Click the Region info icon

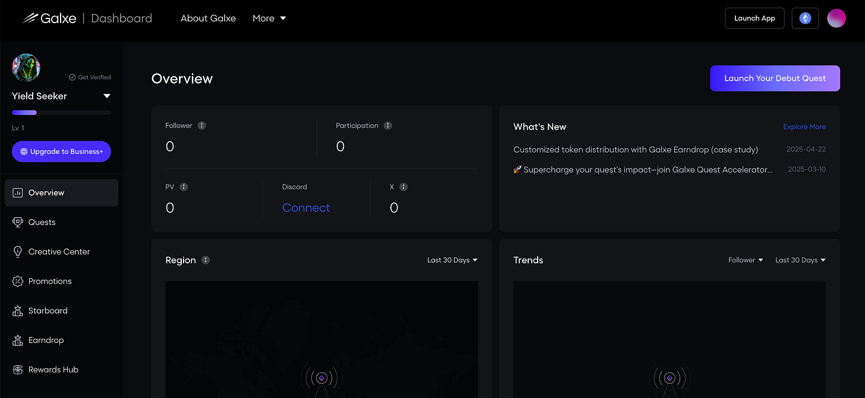pos(206,260)
